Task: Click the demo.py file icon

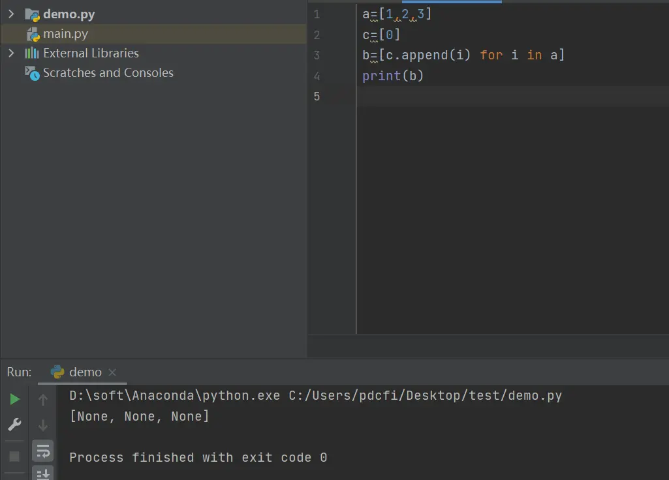Action: tap(32, 15)
